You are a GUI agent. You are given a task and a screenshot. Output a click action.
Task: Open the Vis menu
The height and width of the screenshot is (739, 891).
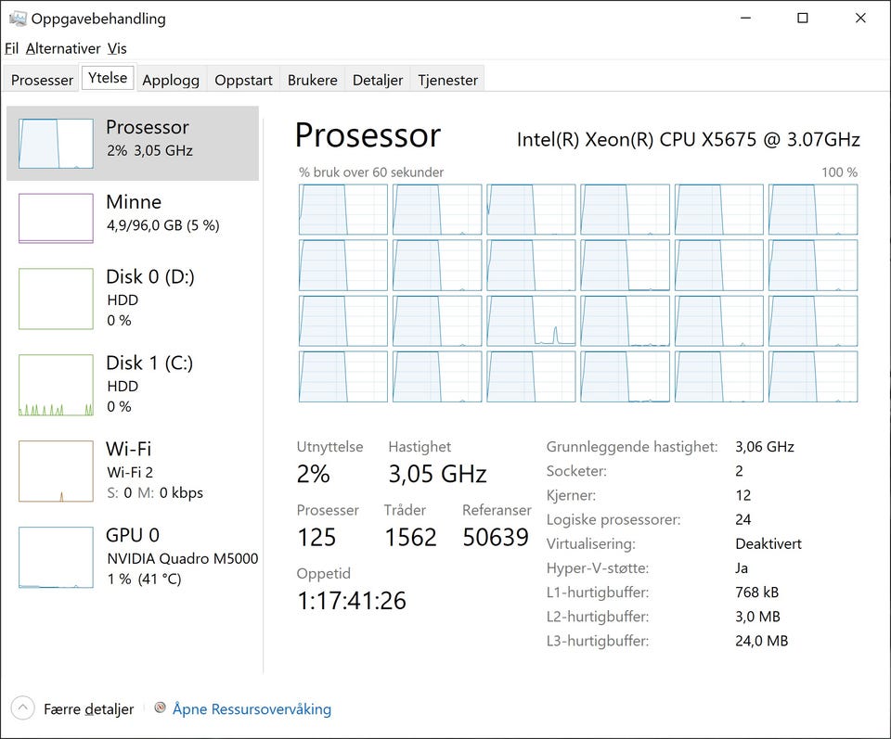(117, 48)
